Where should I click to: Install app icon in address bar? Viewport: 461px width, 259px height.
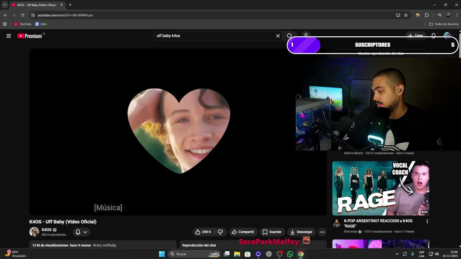398,15
